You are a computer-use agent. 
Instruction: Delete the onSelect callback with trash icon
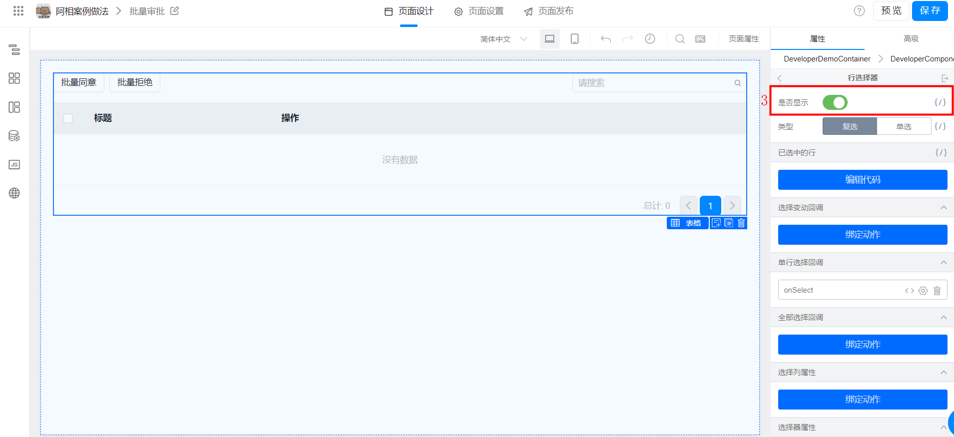(937, 291)
